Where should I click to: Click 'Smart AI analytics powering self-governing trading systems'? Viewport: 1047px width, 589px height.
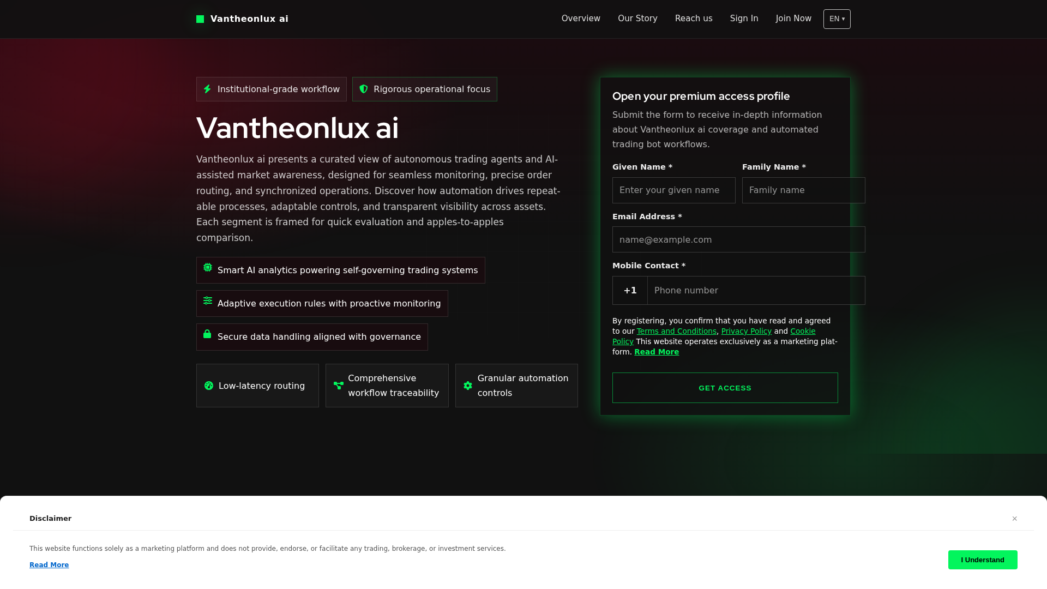click(x=347, y=271)
